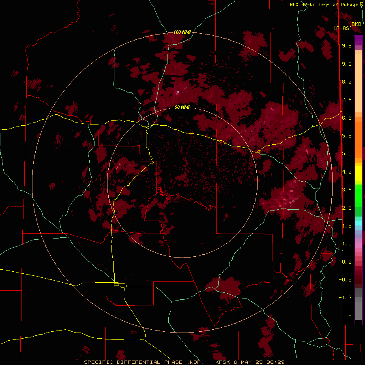This screenshot has height=365, width=365.
Task: Pick the pink band beside 1.0
Action: (x=358, y=246)
